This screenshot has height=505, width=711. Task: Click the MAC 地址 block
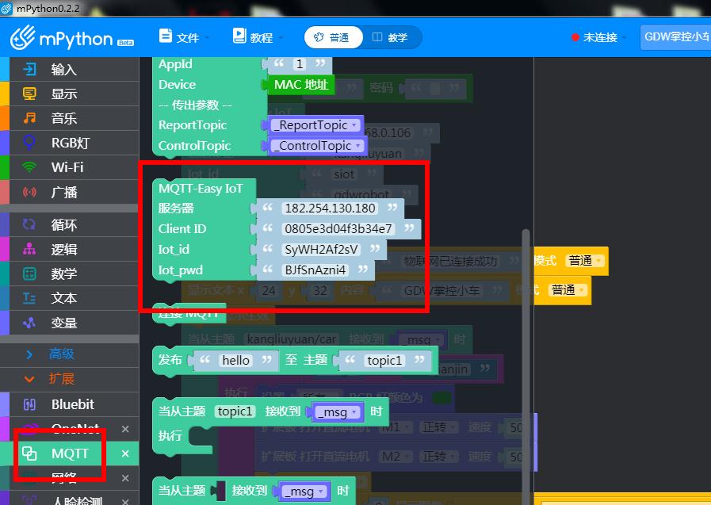click(301, 85)
